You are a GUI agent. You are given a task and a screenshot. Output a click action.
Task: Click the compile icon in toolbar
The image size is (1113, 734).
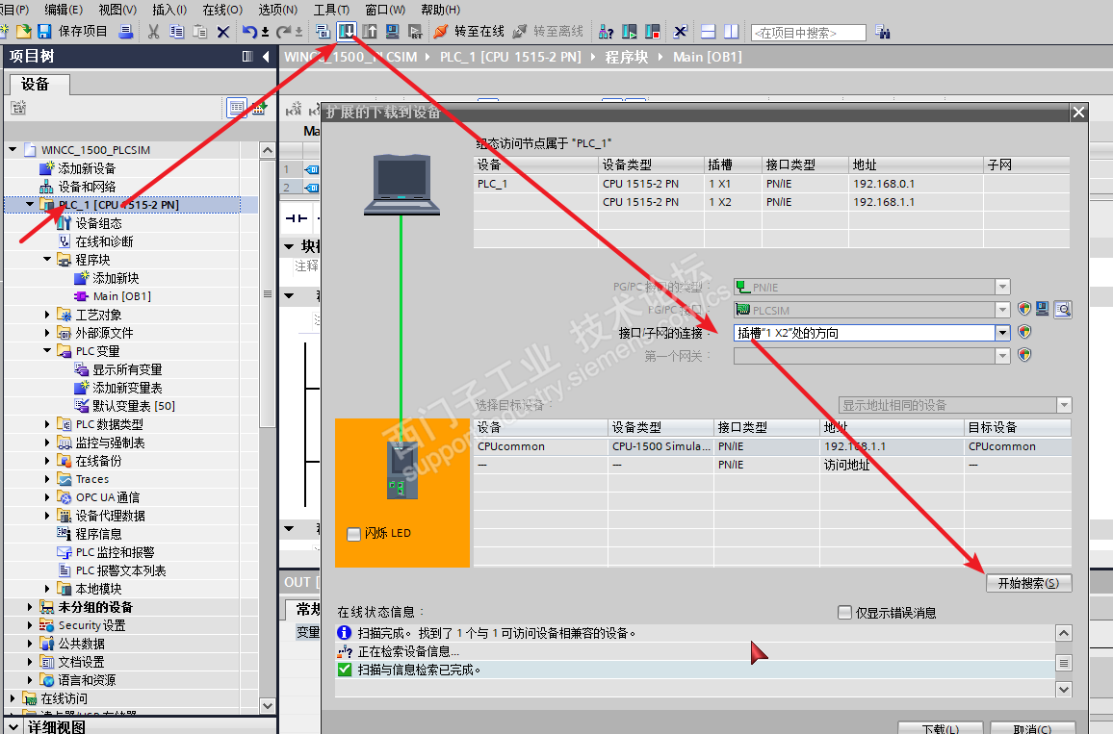(323, 31)
